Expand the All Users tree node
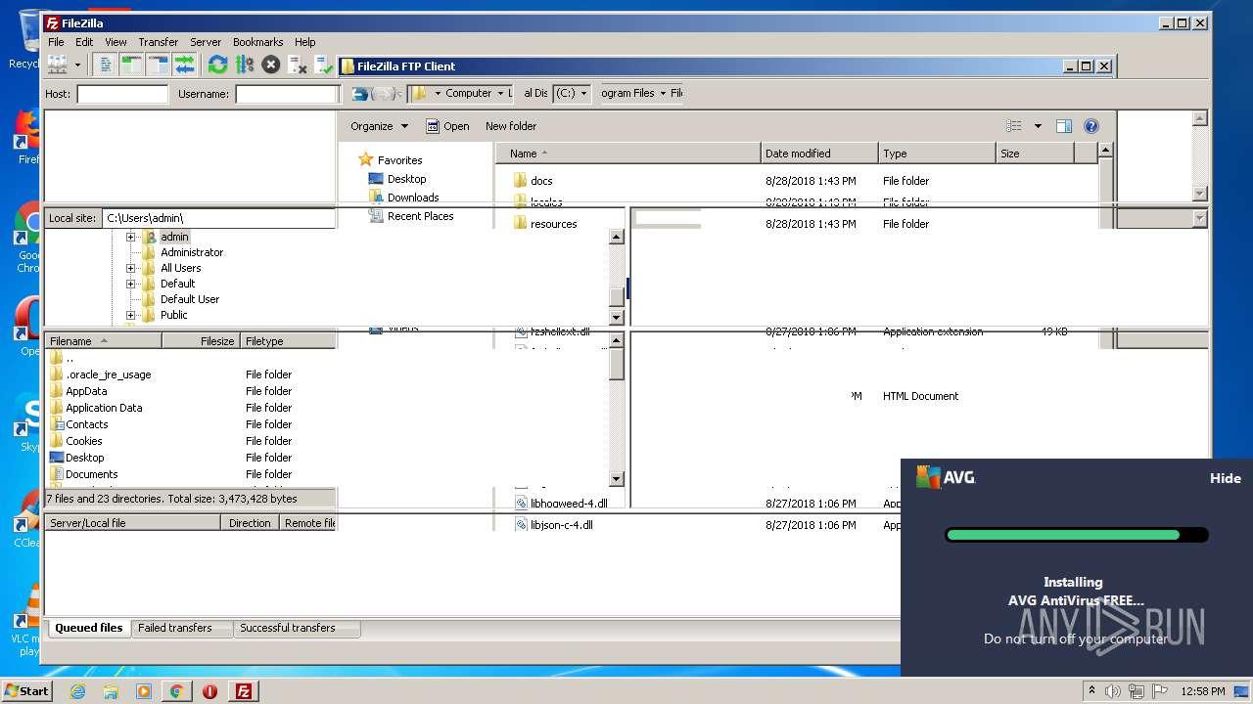Image resolution: width=1253 pixels, height=704 pixels. 130,268
